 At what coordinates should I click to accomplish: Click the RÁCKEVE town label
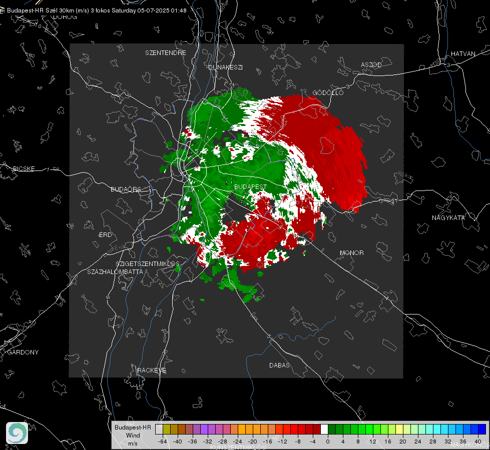click(x=152, y=370)
